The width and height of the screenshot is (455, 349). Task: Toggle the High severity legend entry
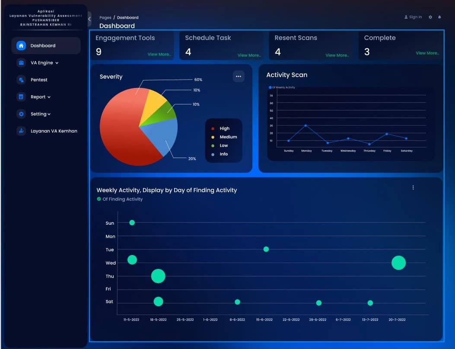tap(224, 129)
